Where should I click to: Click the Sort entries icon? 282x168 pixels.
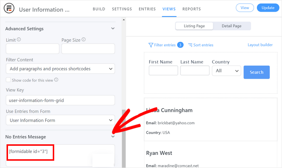(190, 45)
